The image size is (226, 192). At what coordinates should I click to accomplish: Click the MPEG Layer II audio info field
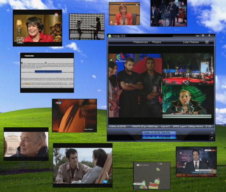188,126
